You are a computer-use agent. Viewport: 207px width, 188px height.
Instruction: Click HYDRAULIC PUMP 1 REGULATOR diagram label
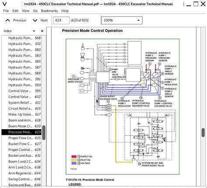coord(171,82)
